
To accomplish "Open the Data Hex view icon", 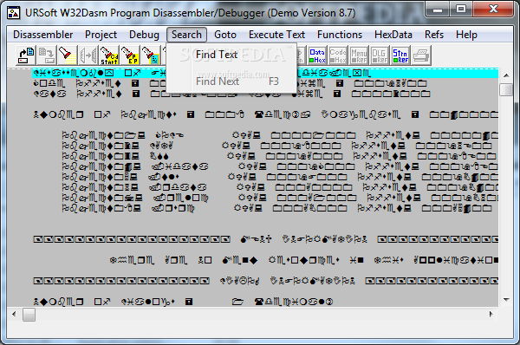I will coord(317,55).
